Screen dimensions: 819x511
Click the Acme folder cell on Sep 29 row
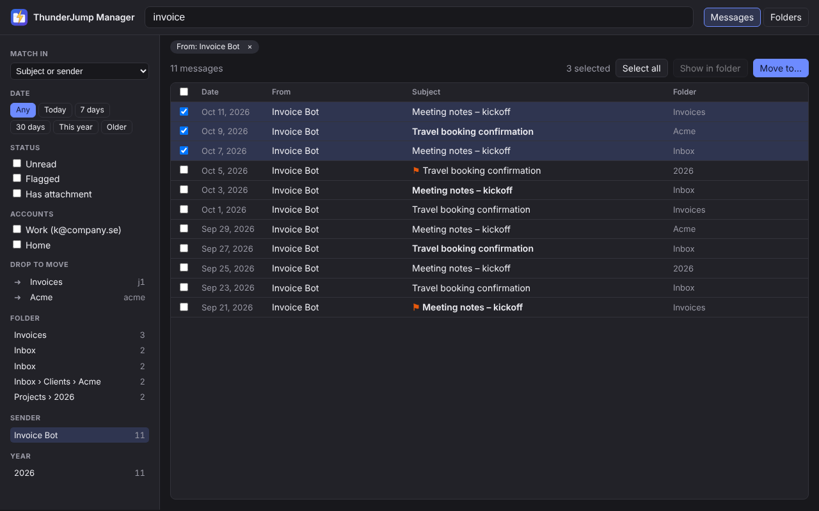click(x=684, y=229)
